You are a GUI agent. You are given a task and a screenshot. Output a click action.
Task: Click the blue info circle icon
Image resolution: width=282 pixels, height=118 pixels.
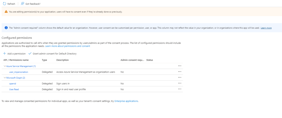click(6, 28)
